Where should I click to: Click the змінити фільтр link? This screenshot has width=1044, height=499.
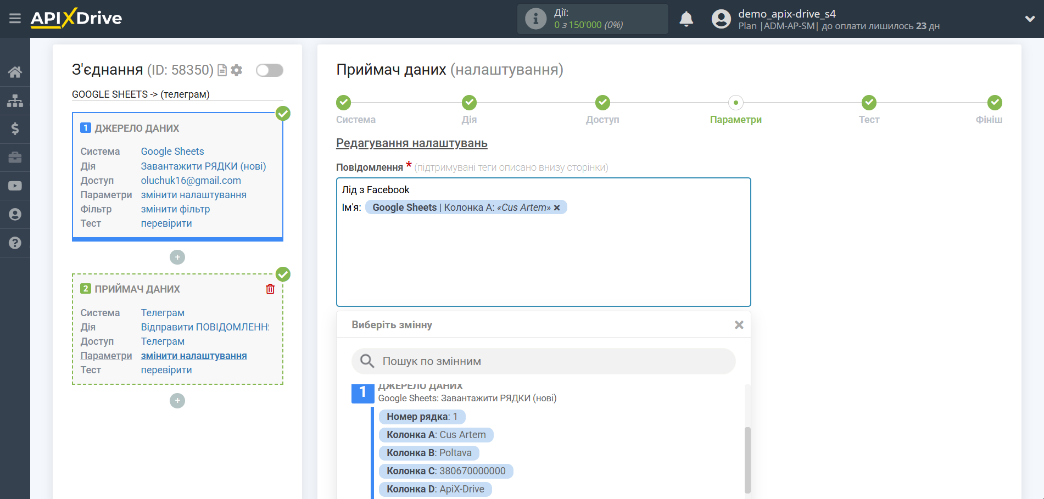(x=175, y=209)
